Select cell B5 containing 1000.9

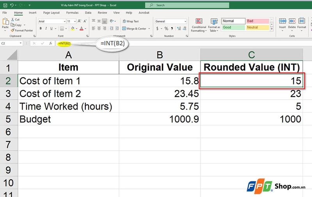(x=160, y=118)
